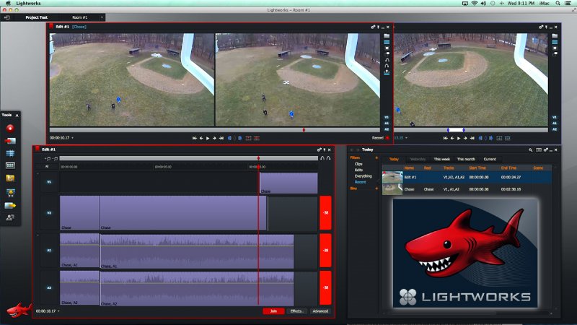Open the timeline timecode dropdown arrow
Image resolution: width=577 pixels, height=325 pixels.
(x=58, y=312)
